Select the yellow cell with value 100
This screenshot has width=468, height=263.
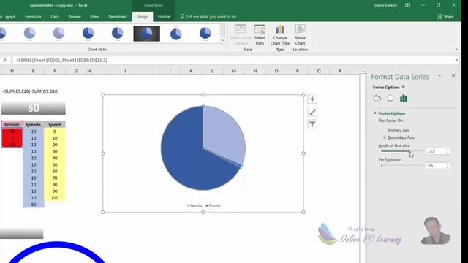(55, 198)
